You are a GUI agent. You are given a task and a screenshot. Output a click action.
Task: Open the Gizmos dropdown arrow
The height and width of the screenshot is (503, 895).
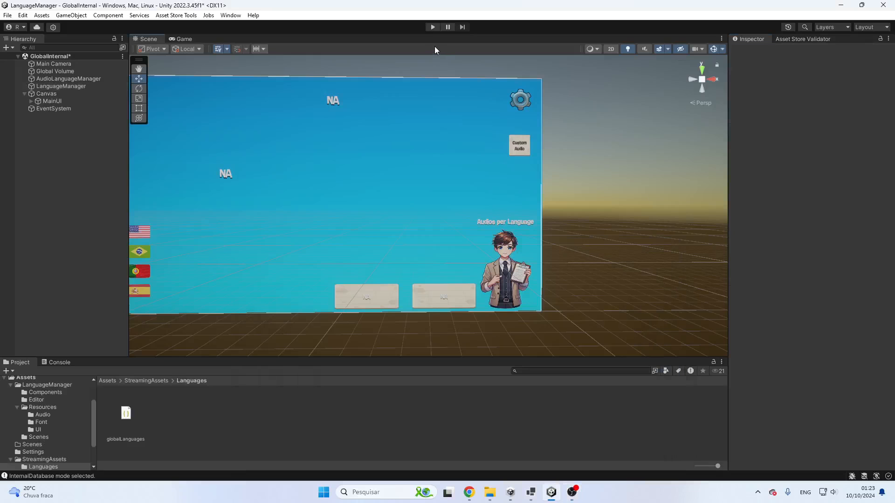[723, 49]
